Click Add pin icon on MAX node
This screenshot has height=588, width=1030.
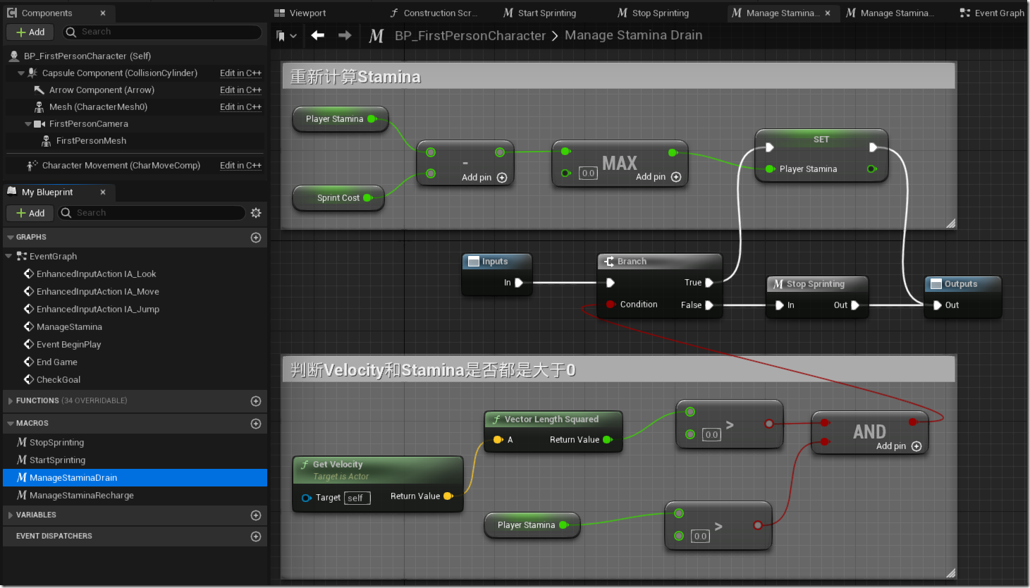(x=676, y=177)
